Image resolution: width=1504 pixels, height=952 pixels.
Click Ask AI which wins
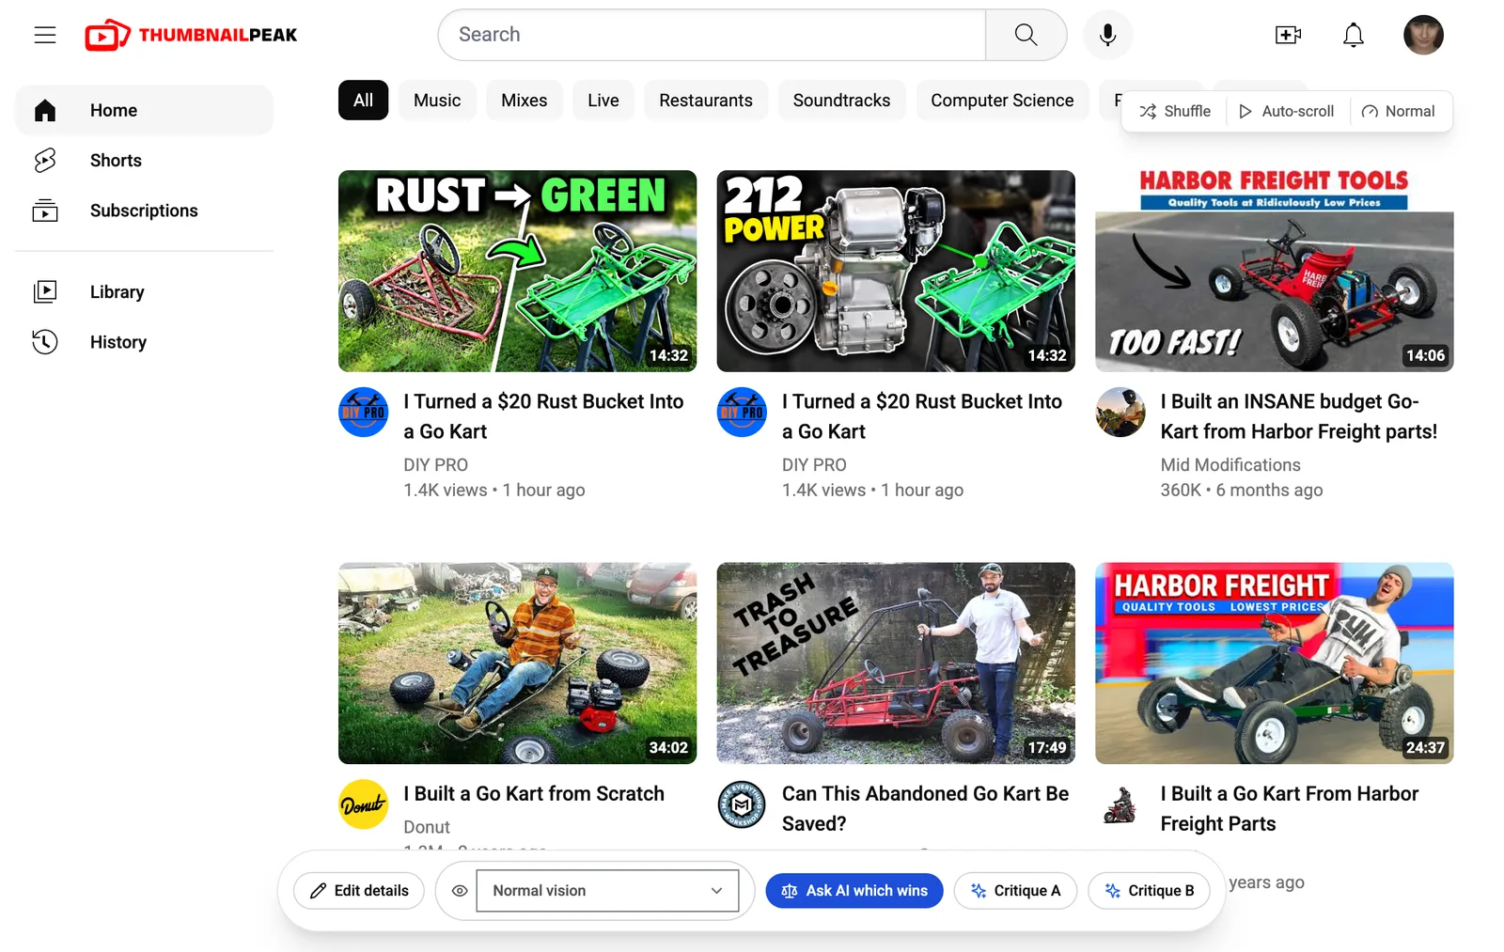click(854, 891)
